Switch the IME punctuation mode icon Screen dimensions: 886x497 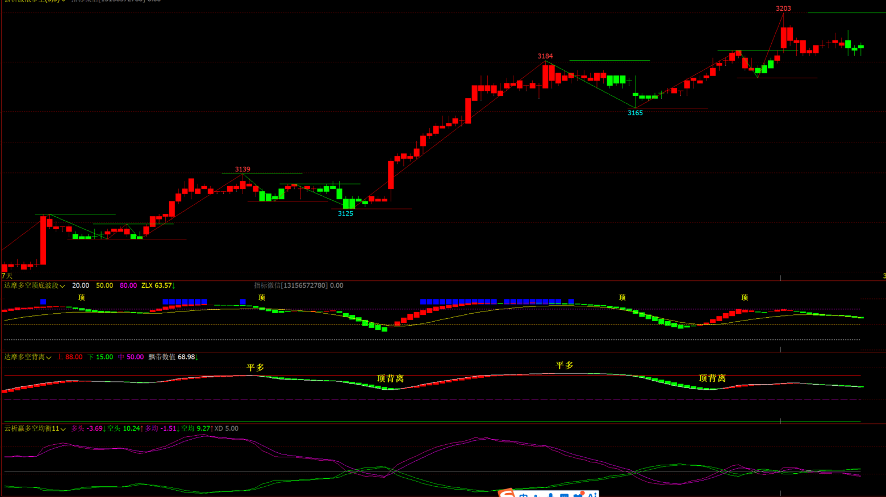(x=537, y=495)
